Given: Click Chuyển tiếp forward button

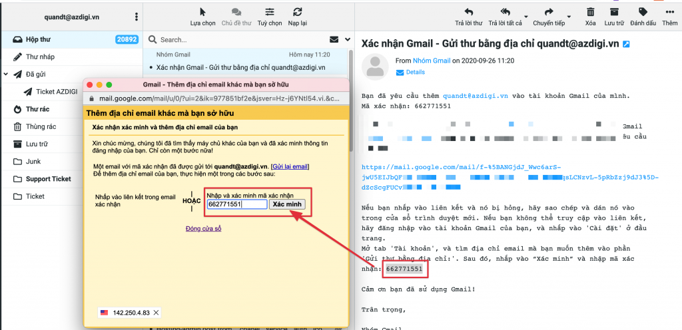Looking at the screenshot, I should pos(549,17).
